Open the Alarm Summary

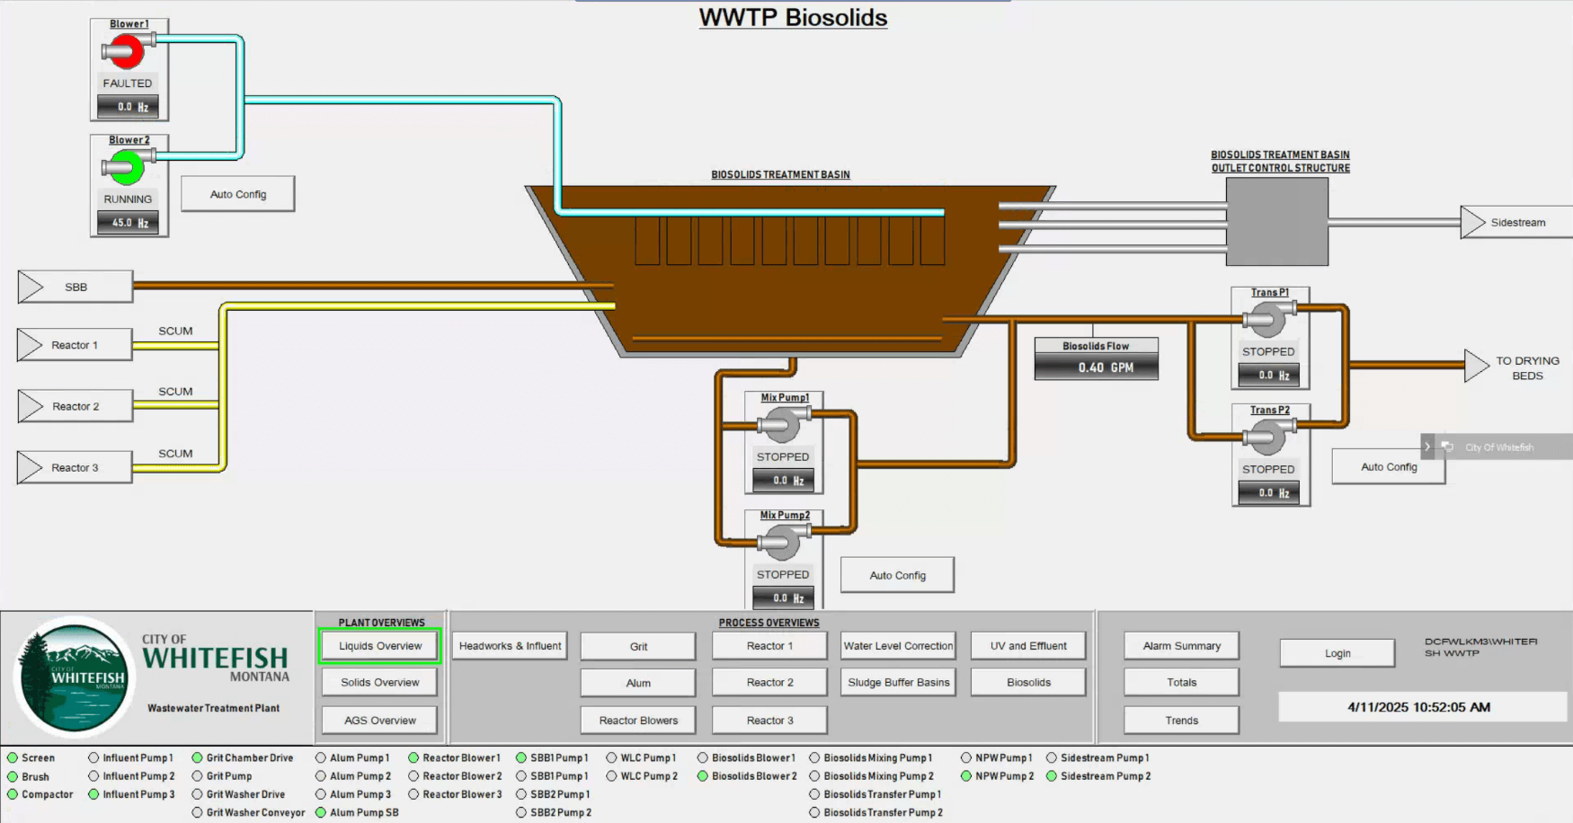[x=1180, y=645]
